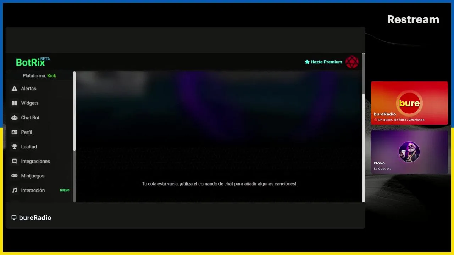Click the Widgets grid icon
The height and width of the screenshot is (255, 454).
pyautogui.click(x=14, y=103)
